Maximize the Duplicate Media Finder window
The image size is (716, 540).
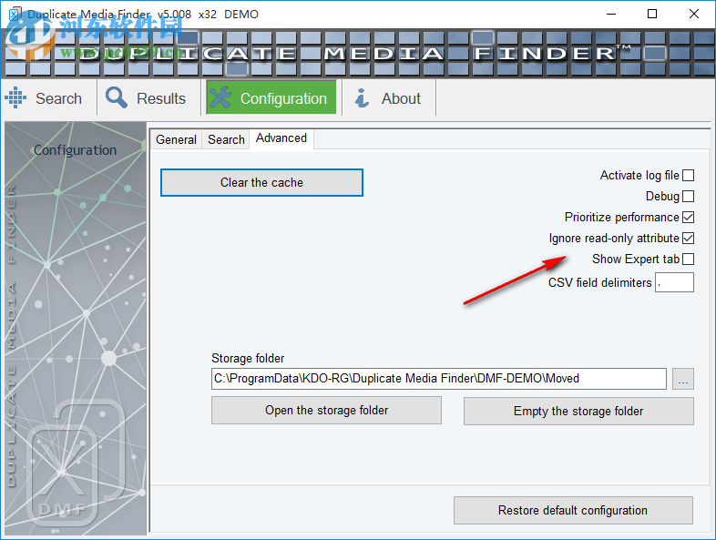click(x=652, y=15)
